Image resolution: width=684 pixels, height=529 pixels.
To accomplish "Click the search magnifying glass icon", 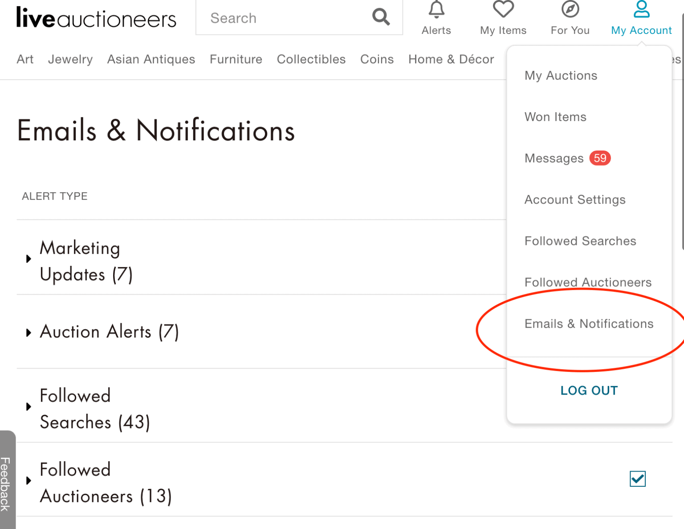I will [x=381, y=17].
